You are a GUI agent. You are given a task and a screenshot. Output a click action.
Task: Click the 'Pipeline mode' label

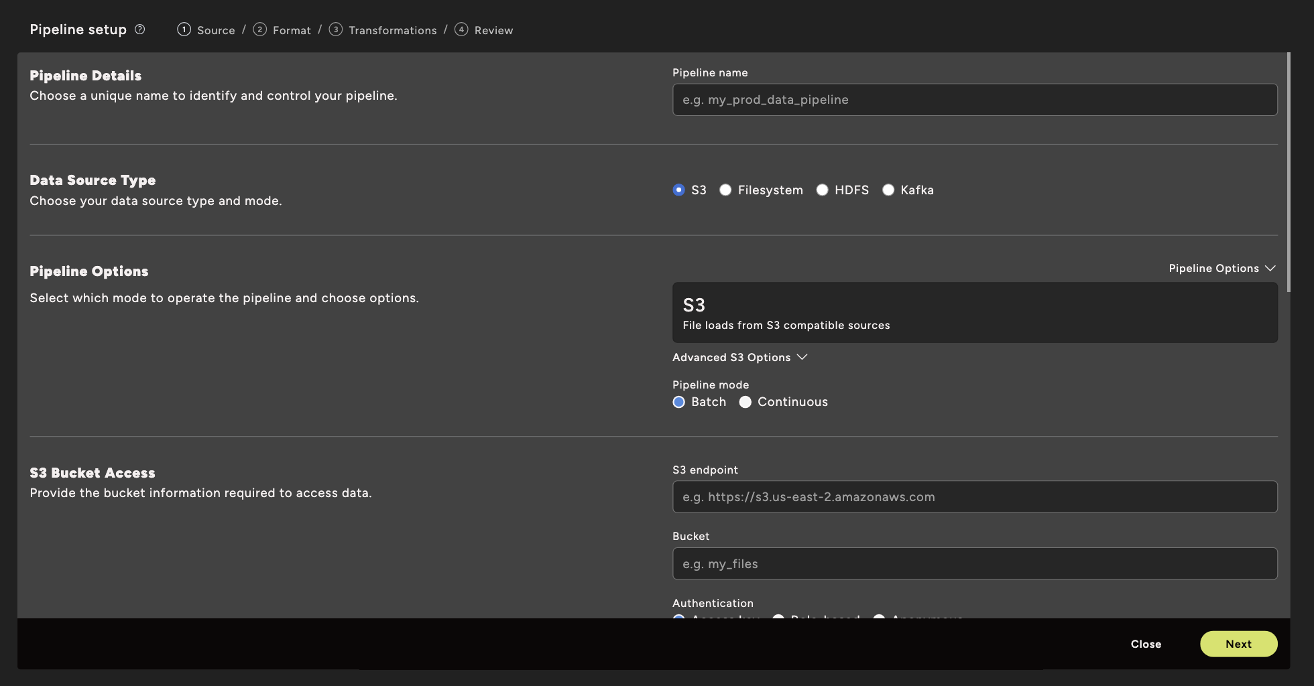711,385
